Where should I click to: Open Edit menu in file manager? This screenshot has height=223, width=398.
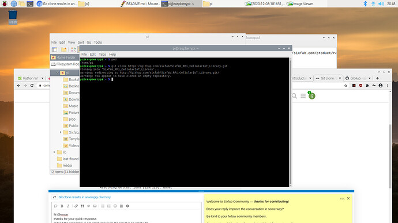[62, 42]
